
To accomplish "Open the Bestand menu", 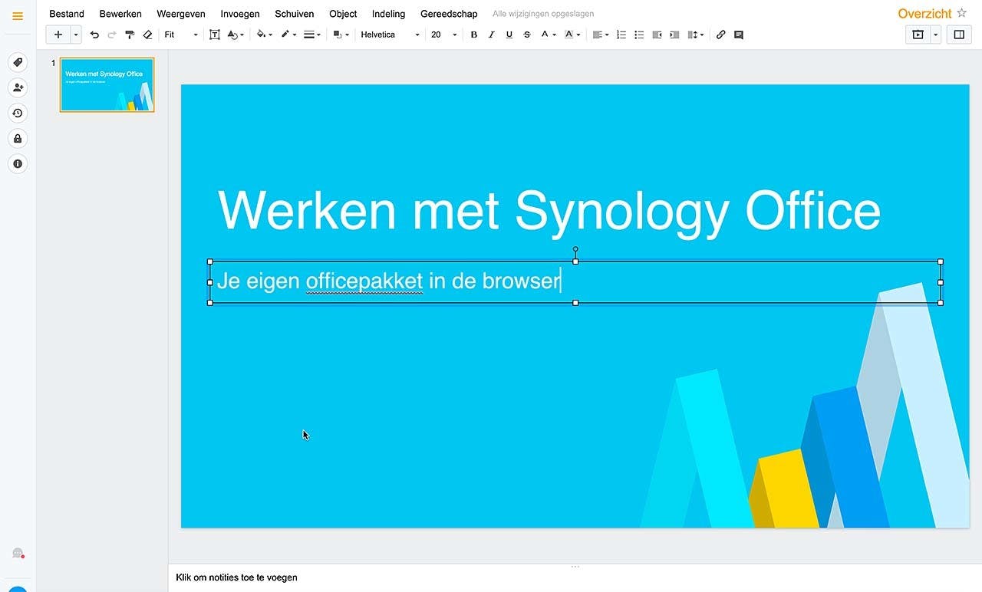I will point(67,14).
